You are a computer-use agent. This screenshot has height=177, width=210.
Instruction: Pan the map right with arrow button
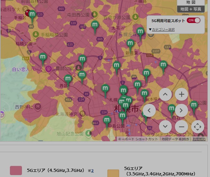(x=182, y=111)
